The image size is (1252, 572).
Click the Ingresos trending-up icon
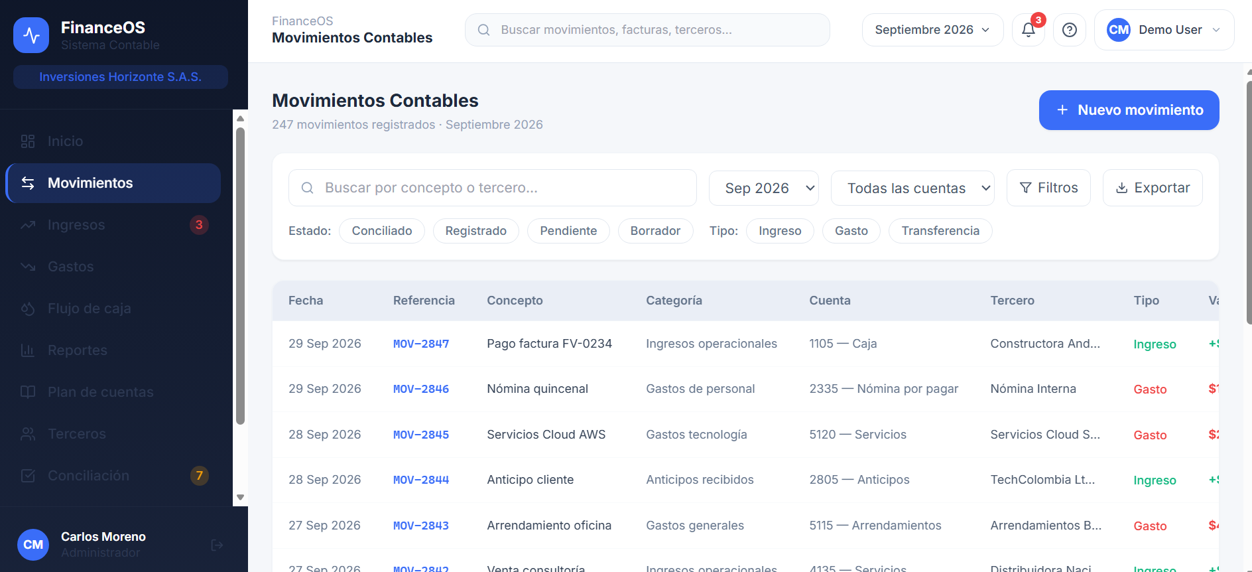(28, 225)
